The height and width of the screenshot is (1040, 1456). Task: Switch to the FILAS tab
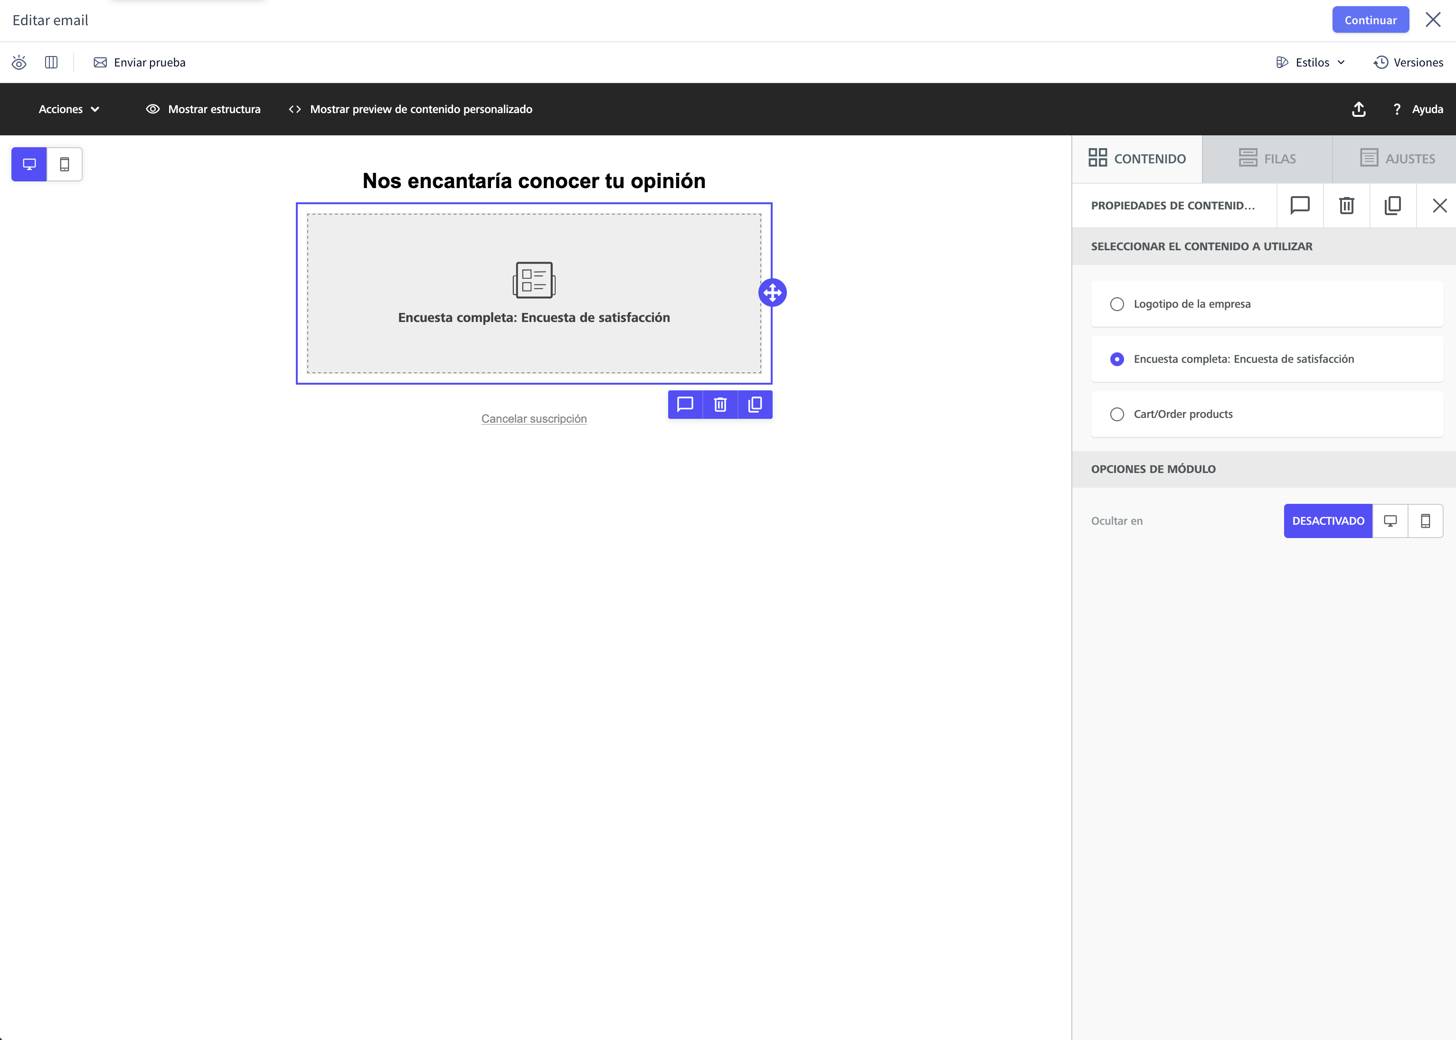1267,159
